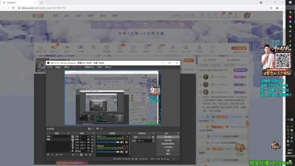Viewport: 295px width, 166px height.
Task: Click the 更多 more icon in Douyu toolbar
Action: point(212,47)
